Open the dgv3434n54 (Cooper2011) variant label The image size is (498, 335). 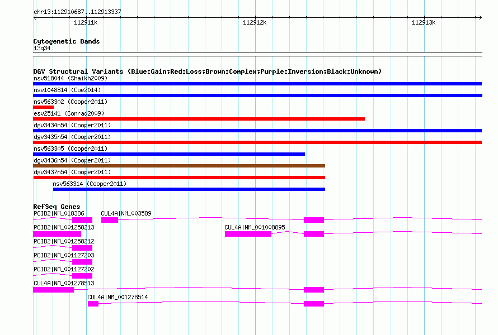pos(72,125)
